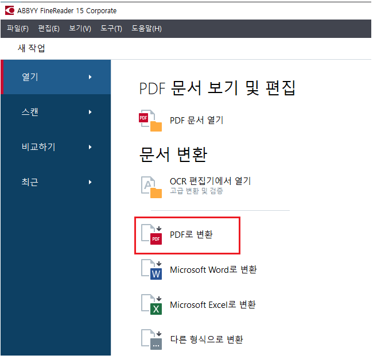Click the PDF로 변환 link
The image size is (377, 359).
[192, 234]
